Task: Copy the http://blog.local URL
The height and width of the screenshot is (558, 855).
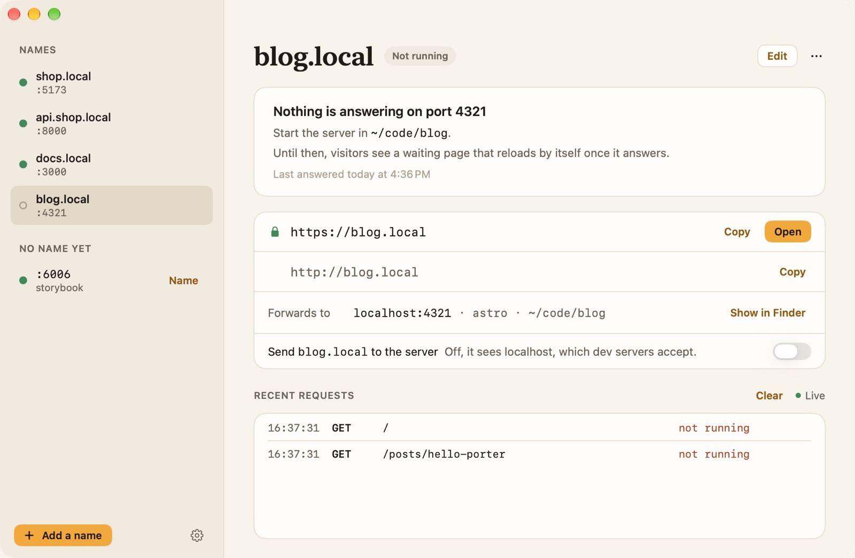Action: (792, 272)
